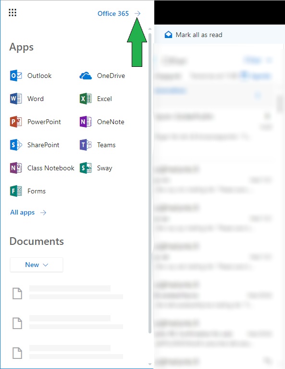The width and height of the screenshot is (285, 369).
Task: Click the scrollbar up arrow
Action: point(150,29)
